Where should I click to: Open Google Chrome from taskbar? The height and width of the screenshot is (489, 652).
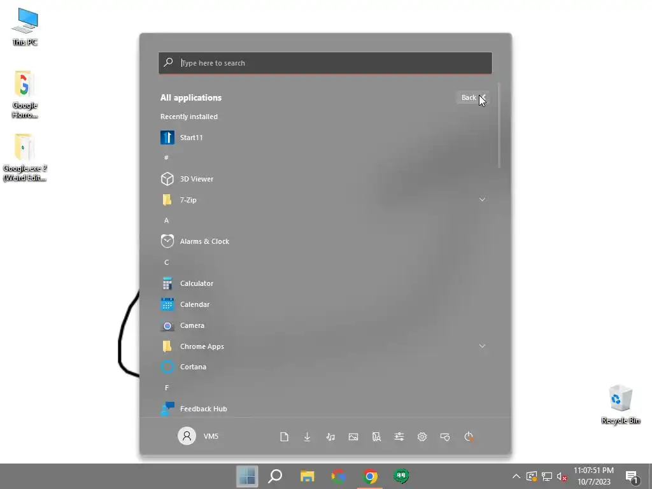click(370, 476)
